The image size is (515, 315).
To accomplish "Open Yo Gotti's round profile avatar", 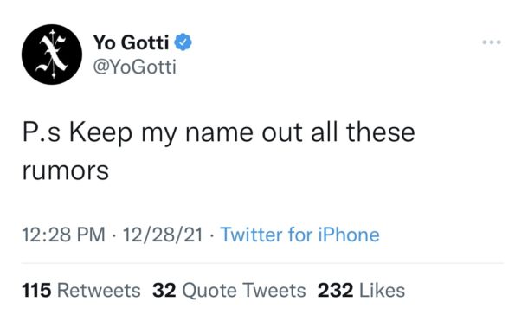I will [x=52, y=55].
